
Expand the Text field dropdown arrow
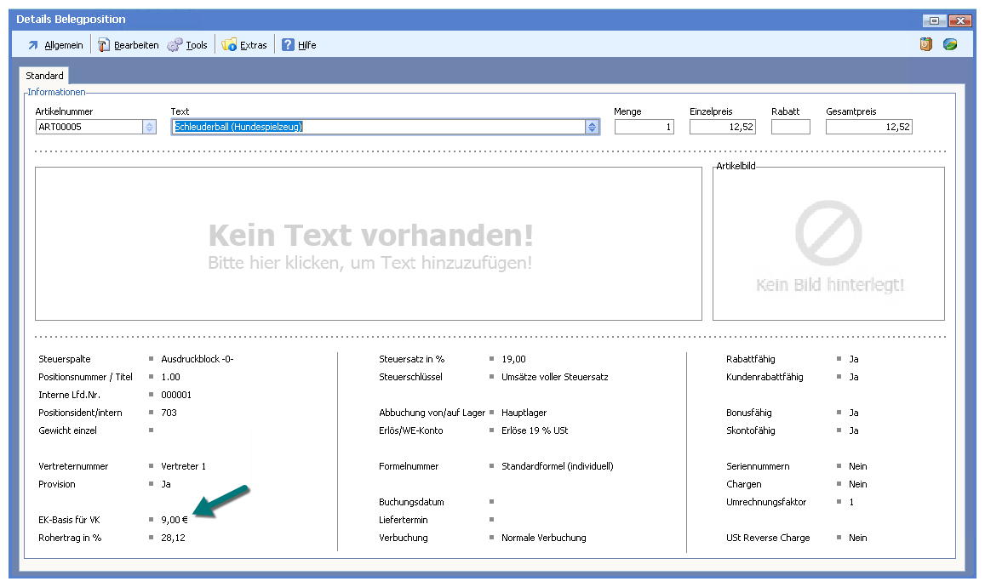click(592, 127)
